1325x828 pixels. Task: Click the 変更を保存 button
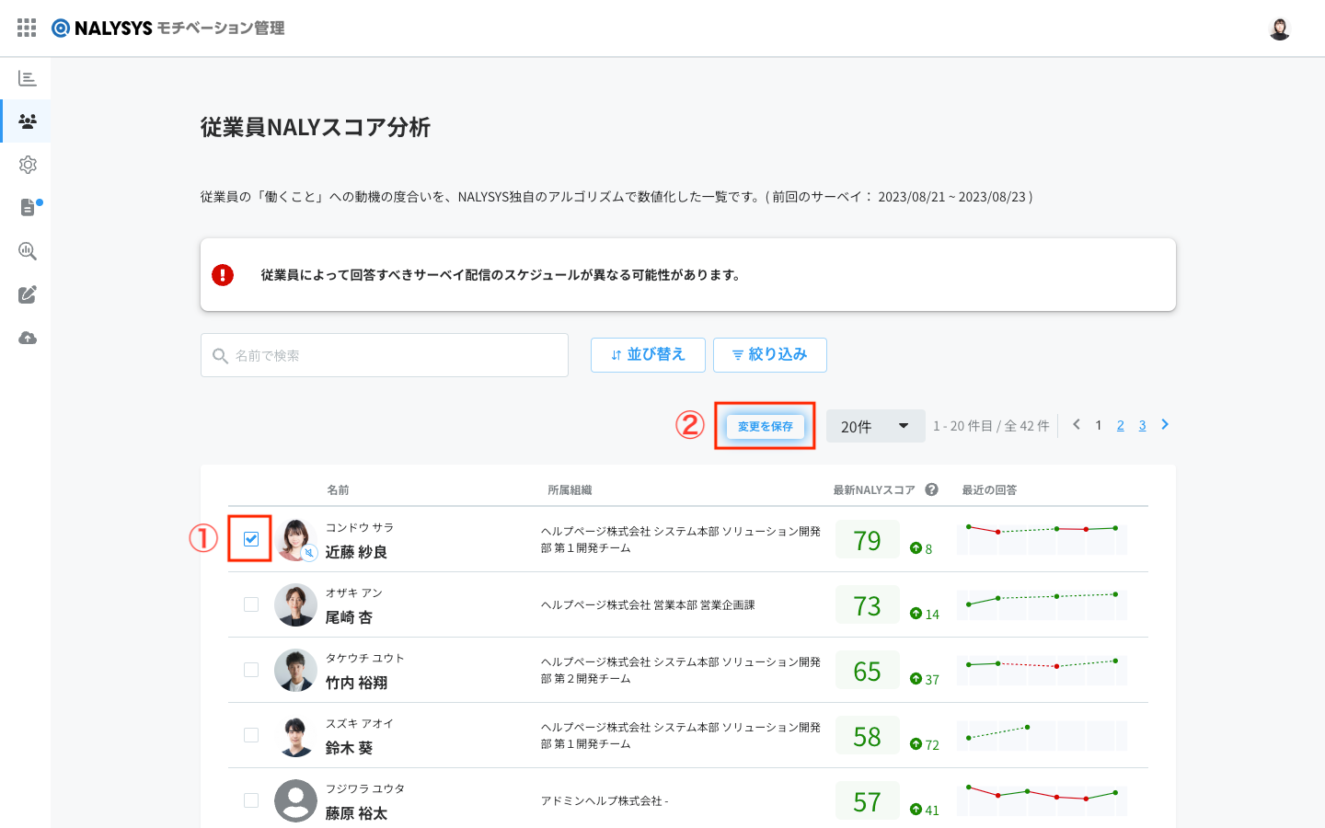point(765,426)
